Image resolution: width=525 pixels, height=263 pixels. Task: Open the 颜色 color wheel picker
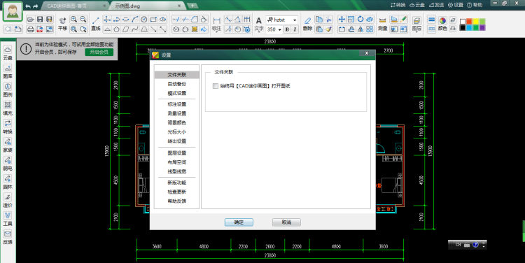click(442, 24)
